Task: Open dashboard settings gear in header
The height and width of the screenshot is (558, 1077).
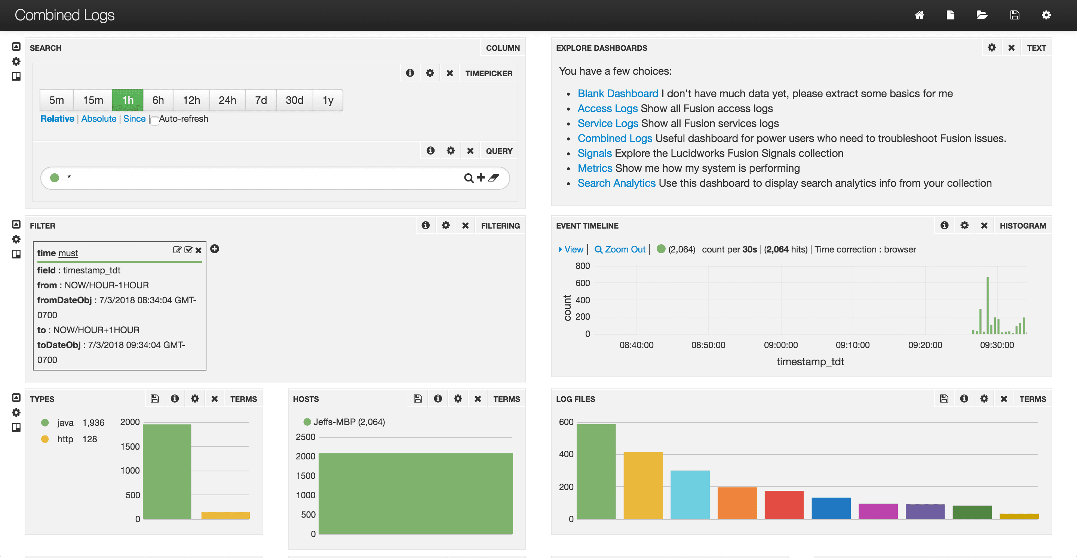Action: pos(1046,15)
